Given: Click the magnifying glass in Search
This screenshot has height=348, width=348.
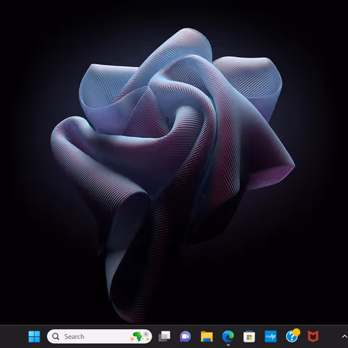Looking at the screenshot, I should pyautogui.click(x=56, y=336).
